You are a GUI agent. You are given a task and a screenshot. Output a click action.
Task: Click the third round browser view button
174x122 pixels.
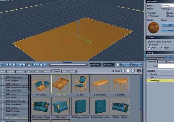pyautogui.click(x=133, y=71)
